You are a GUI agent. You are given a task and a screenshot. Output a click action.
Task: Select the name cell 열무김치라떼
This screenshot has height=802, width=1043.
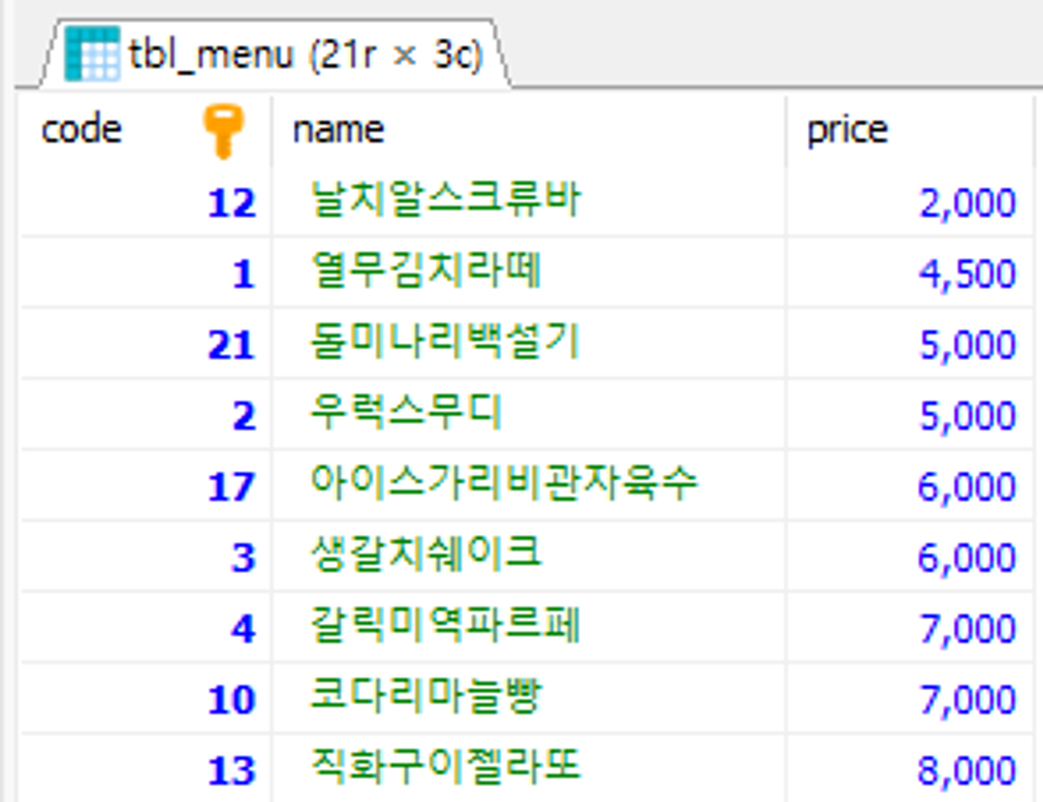pyautogui.click(x=426, y=271)
